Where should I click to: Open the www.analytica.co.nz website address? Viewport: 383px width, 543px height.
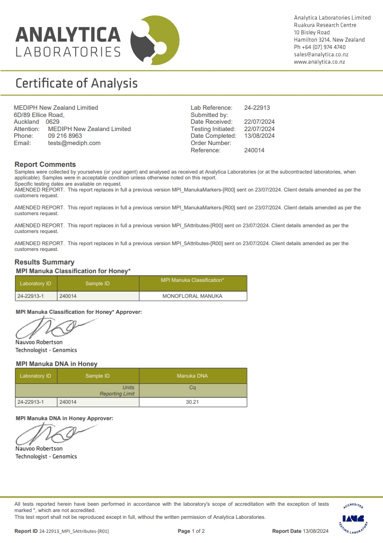pos(319,61)
